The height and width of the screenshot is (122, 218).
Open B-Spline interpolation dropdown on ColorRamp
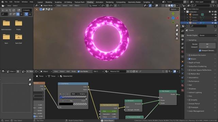point(83,94)
